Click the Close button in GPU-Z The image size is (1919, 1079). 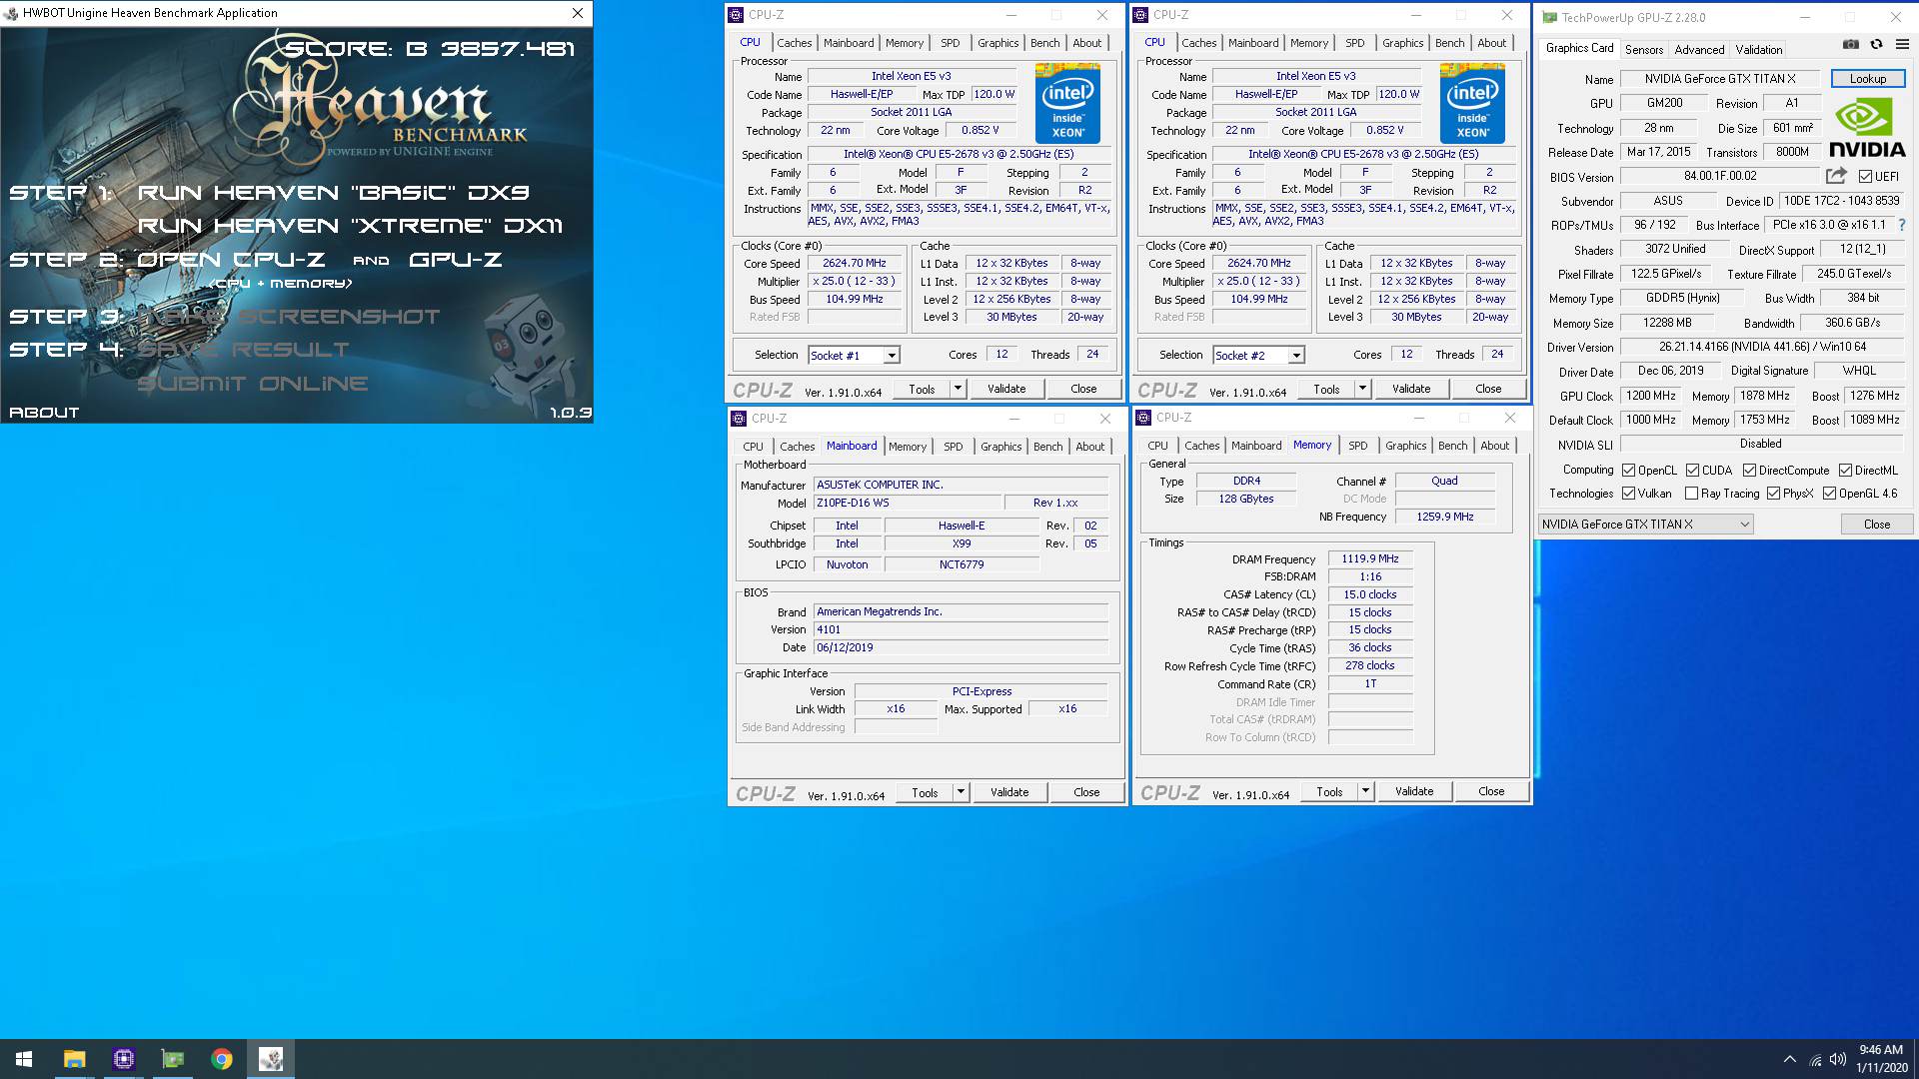(1876, 525)
